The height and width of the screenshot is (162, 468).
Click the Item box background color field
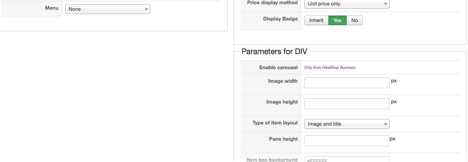coord(347,160)
